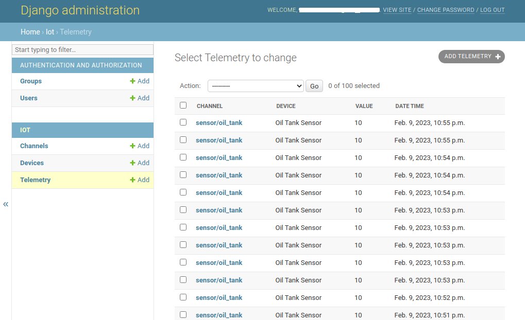Click the plus Add icon for Telemetry
Screen dimensions: 525x320
tap(140, 180)
